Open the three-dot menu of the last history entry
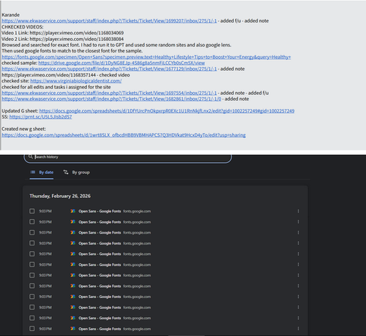 pos(298,329)
